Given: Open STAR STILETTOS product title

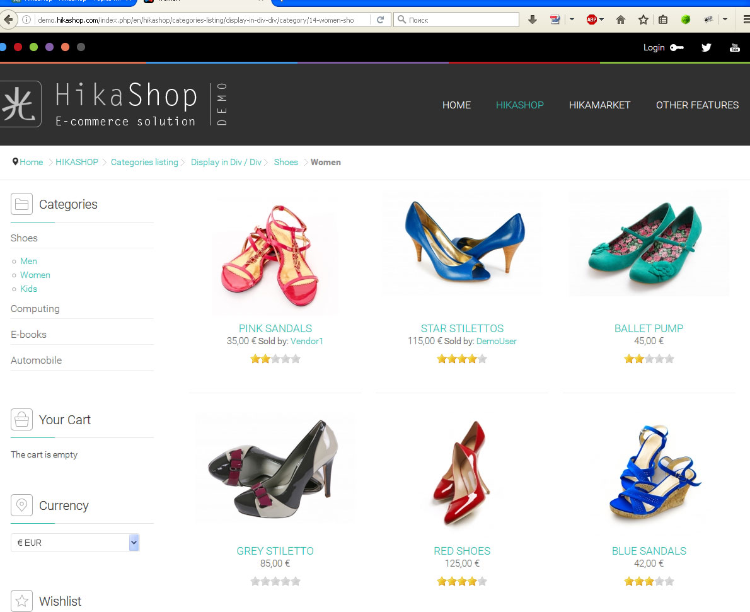Looking at the screenshot, I should click(x=462, y=328).
